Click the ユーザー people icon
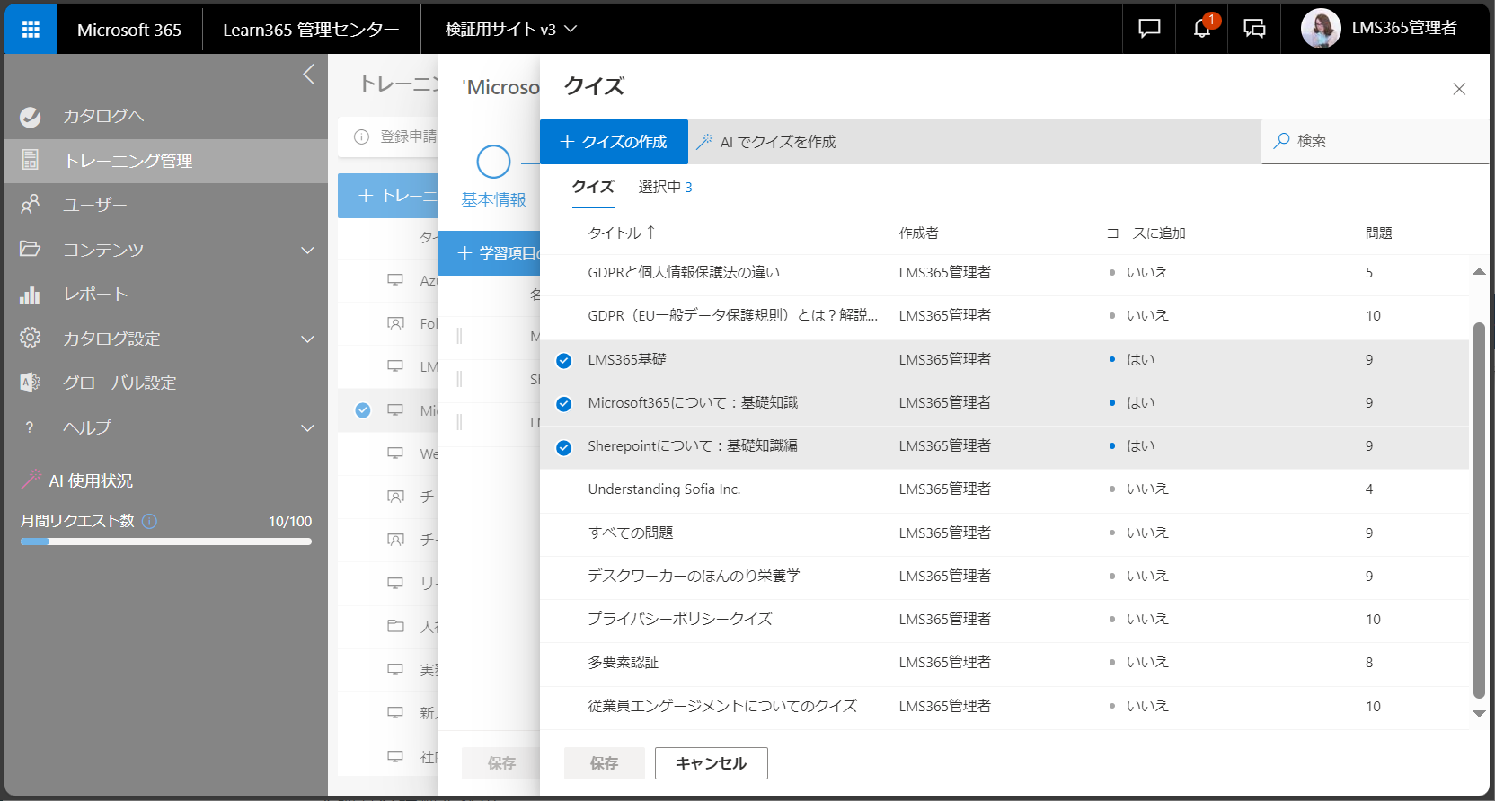The height and width of the screenshot is (801, 1495). (31, 205)
